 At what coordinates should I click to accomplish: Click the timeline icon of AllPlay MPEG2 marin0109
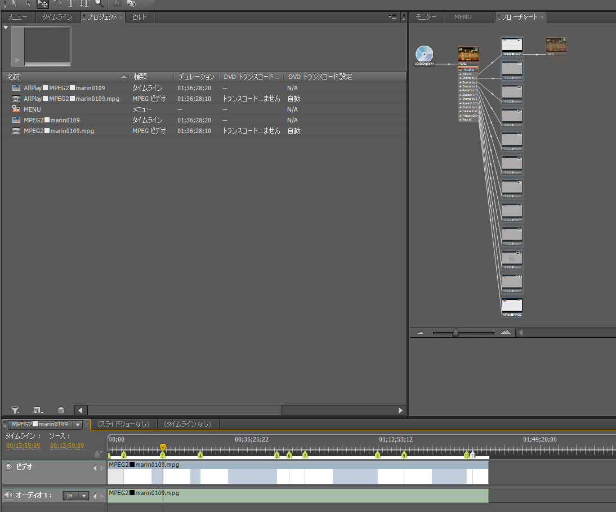click(16, 88)
